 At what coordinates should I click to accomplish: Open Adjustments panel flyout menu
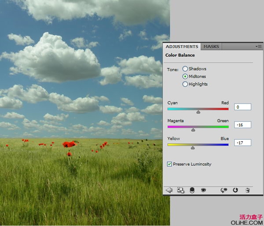[x=259, y=46]
